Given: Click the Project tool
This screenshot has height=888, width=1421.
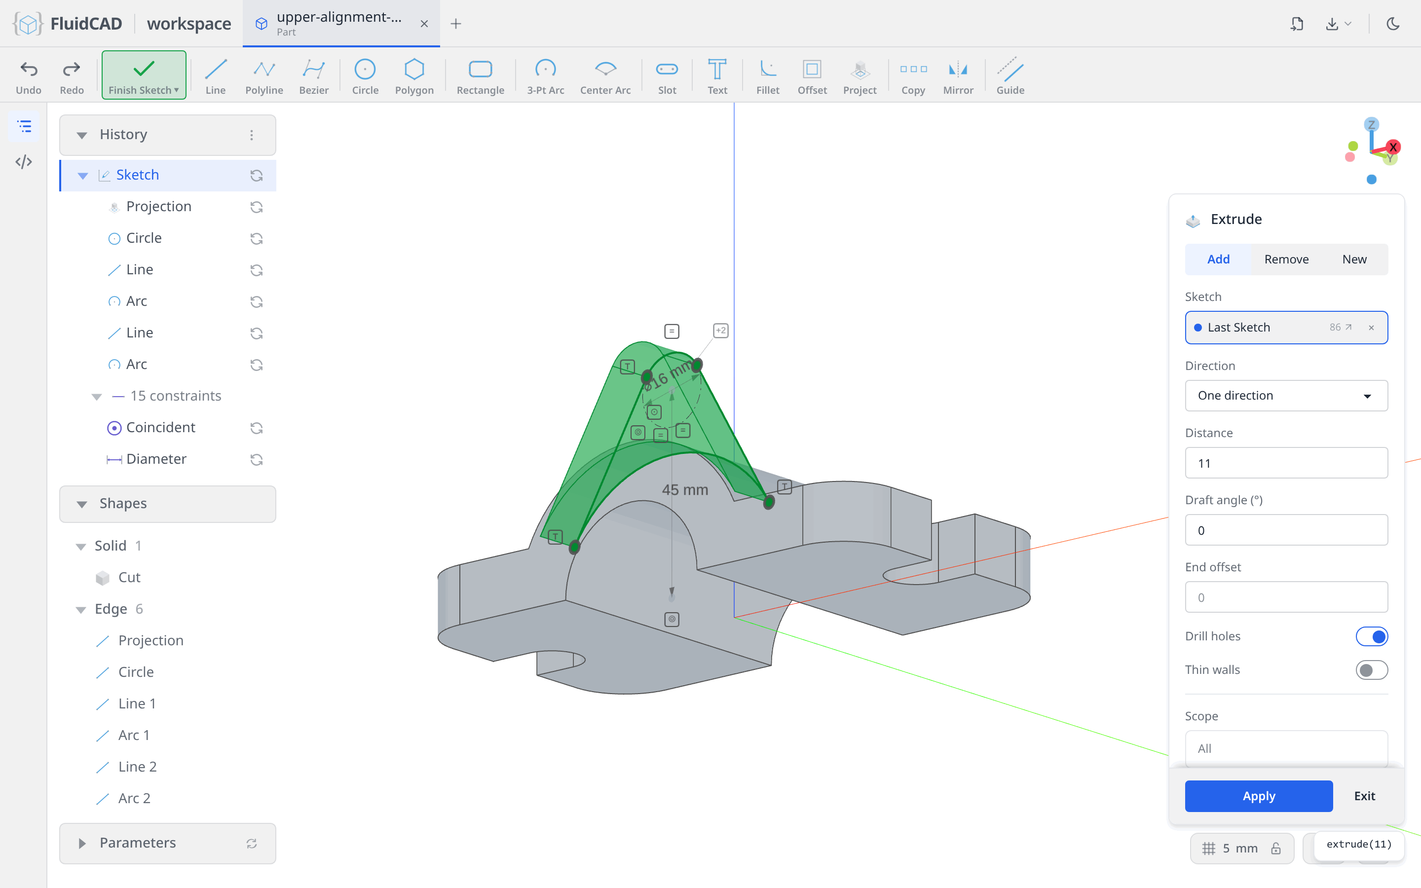Looking at the screenshot, I should point(860,76).
